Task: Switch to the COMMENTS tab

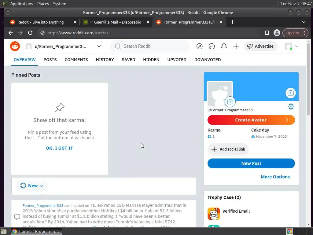Action: tap(76, 60)
